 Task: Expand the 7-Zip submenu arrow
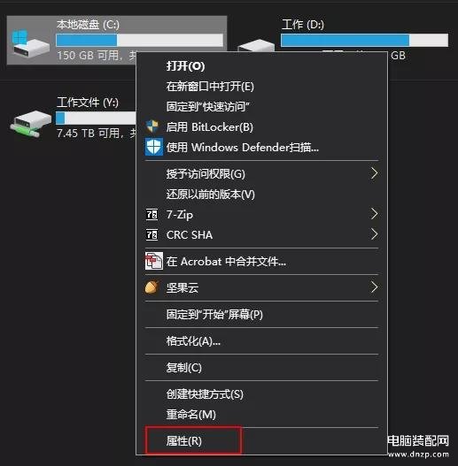pos(375,214)
